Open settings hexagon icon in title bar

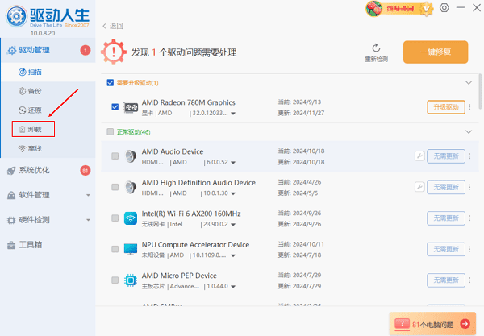(x=444, y=8)
